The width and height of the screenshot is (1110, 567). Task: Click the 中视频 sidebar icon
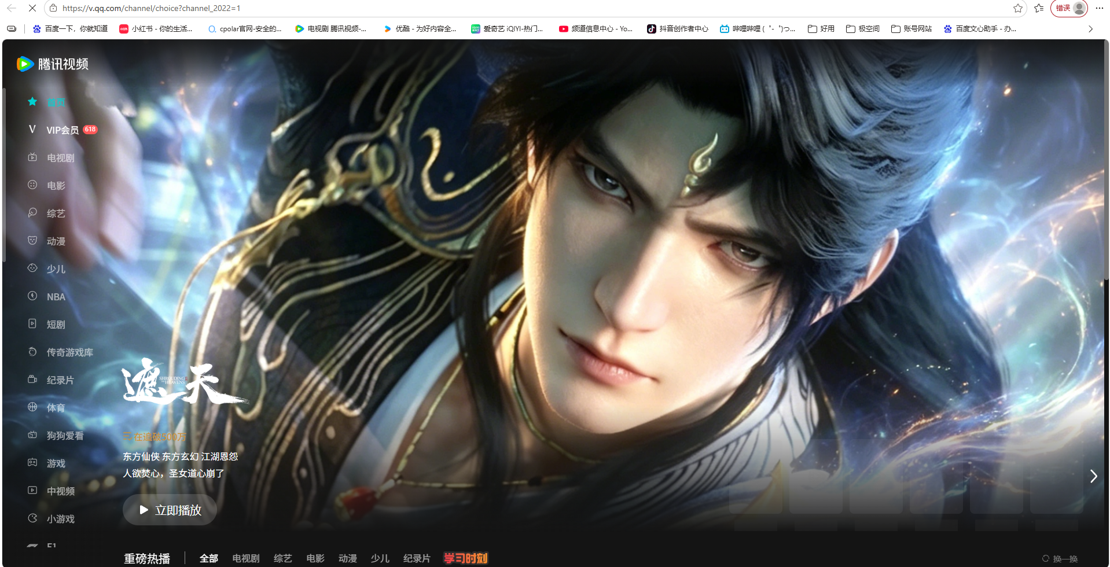[x=32, y=491]
